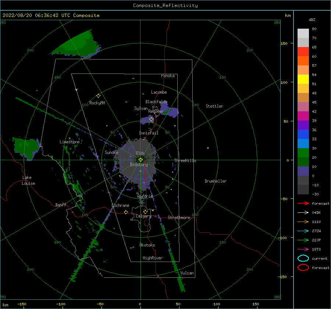
Task: Click the cyan current ellipse in legend
Action: pyautogui.click(x=303, y=258)
